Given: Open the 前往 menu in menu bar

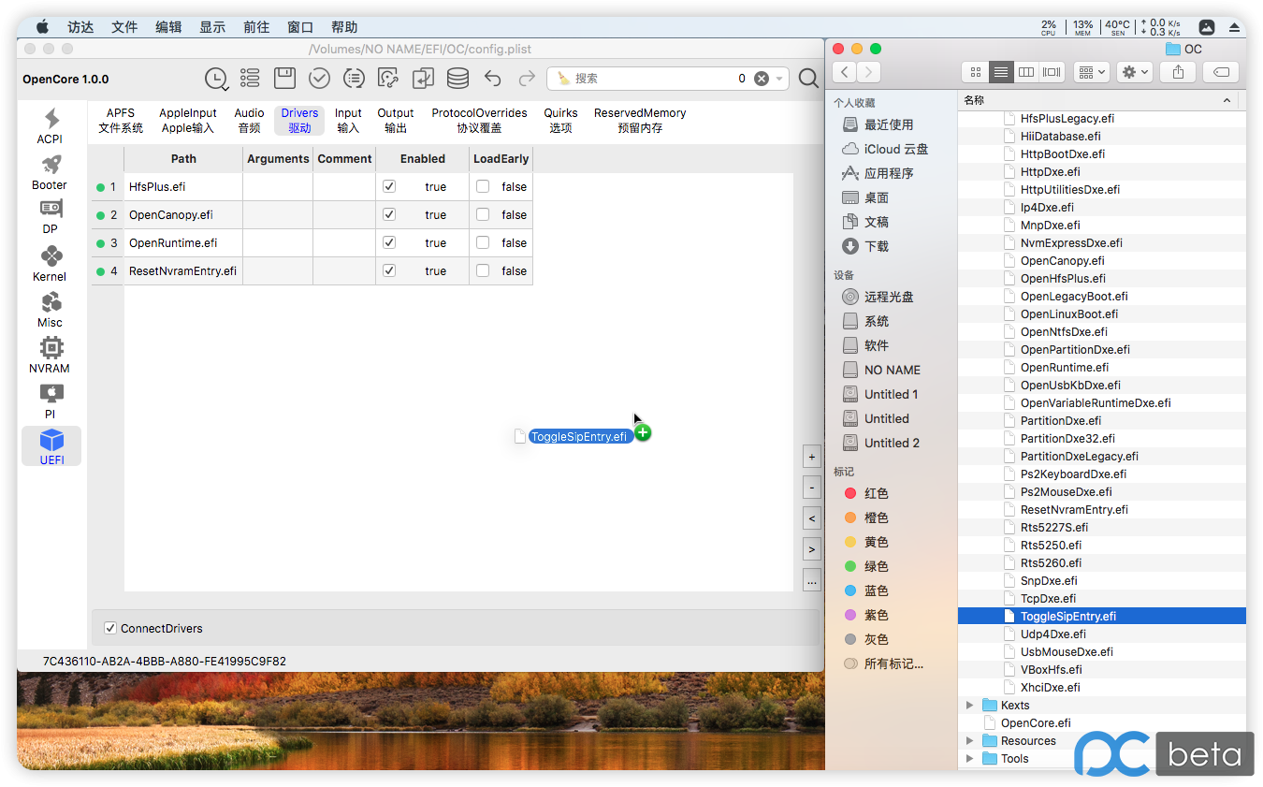Looking at the screenshot, I should [x=256, y=27].
